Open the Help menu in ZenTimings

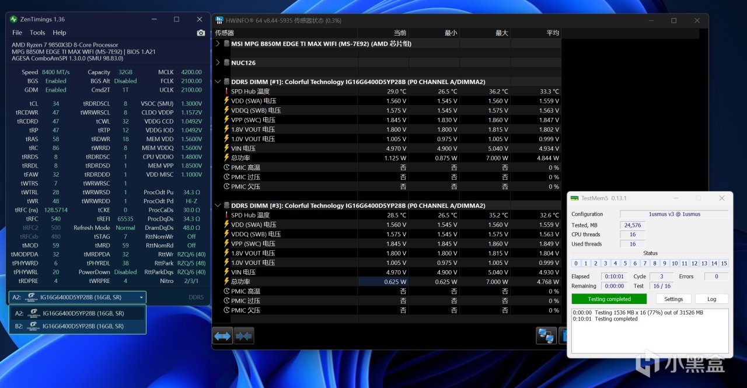60,33
